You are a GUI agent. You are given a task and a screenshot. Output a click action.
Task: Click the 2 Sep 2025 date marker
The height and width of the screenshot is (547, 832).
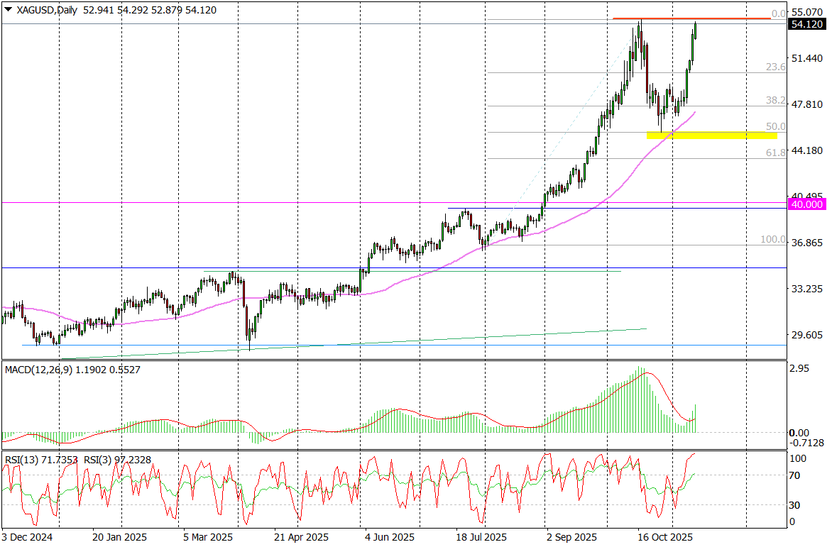(572, 538)
